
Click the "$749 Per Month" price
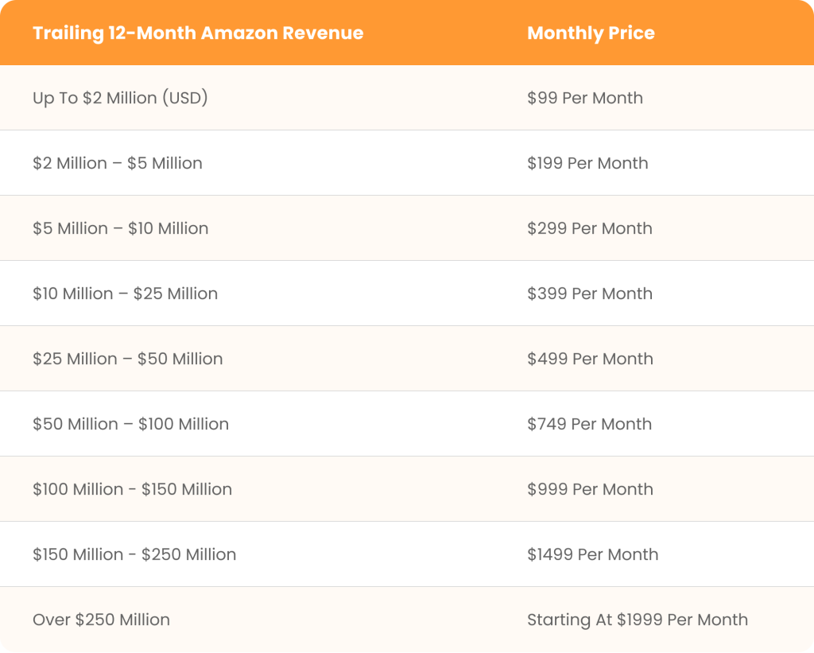click(x=589, y=425)
